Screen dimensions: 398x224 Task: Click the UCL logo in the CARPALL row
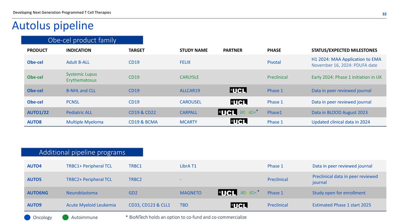tap(228, 112)
